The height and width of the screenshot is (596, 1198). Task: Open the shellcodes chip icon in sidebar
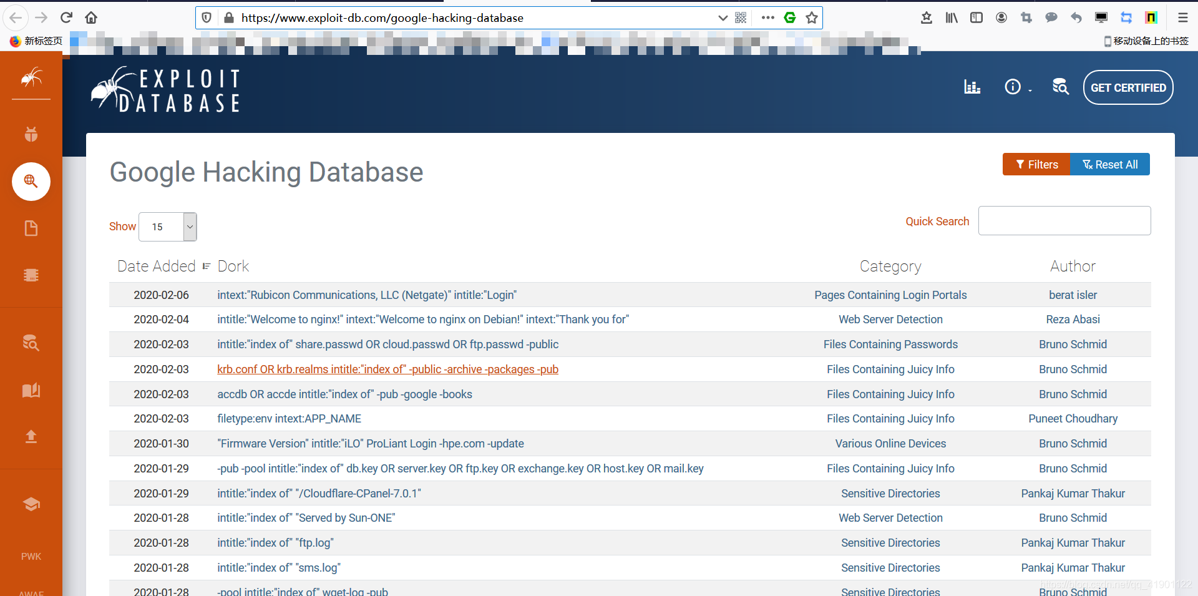coord(31,275)
